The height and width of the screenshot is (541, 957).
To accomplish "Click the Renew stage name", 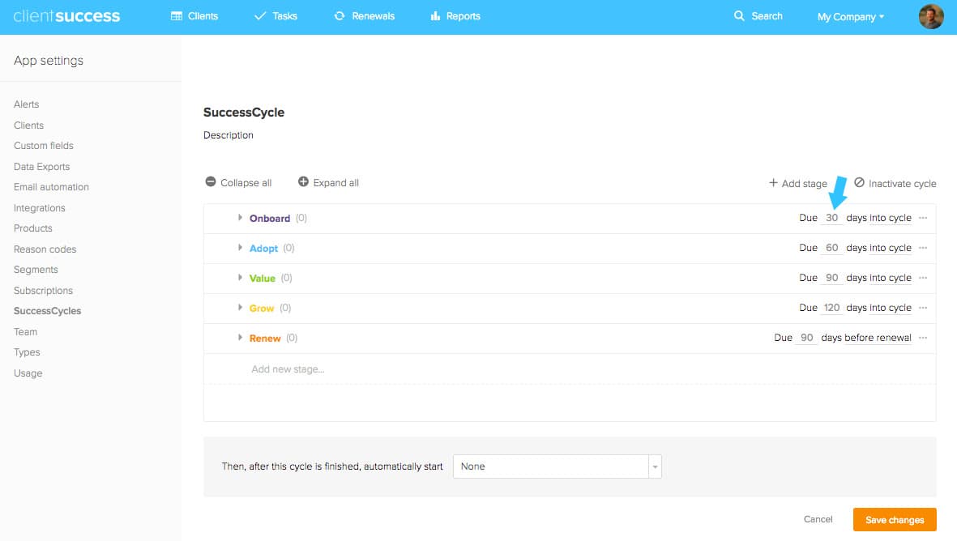I will point(265,338).
